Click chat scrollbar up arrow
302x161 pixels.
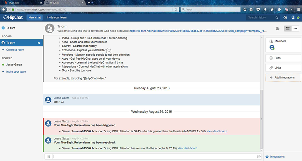[x=262, y=37]
